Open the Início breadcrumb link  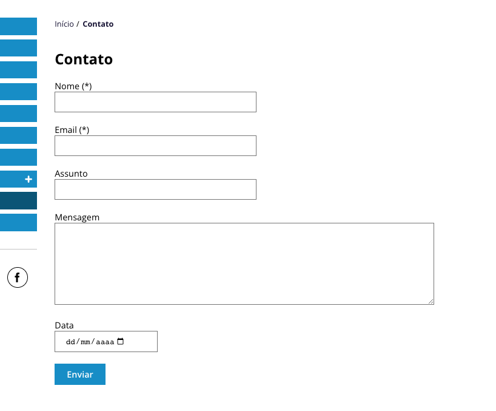(x=64, y=24)
